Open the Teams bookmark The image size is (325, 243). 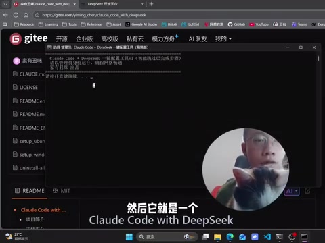point(299,24)
